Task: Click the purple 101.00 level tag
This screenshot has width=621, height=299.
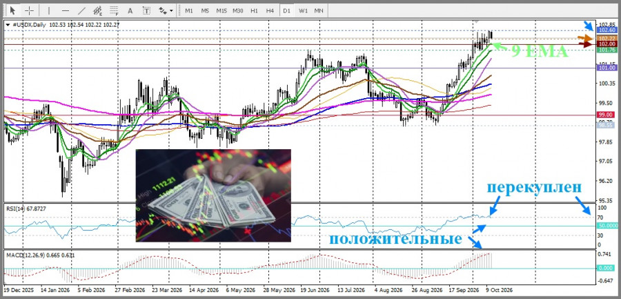Action: pos(607,68)
